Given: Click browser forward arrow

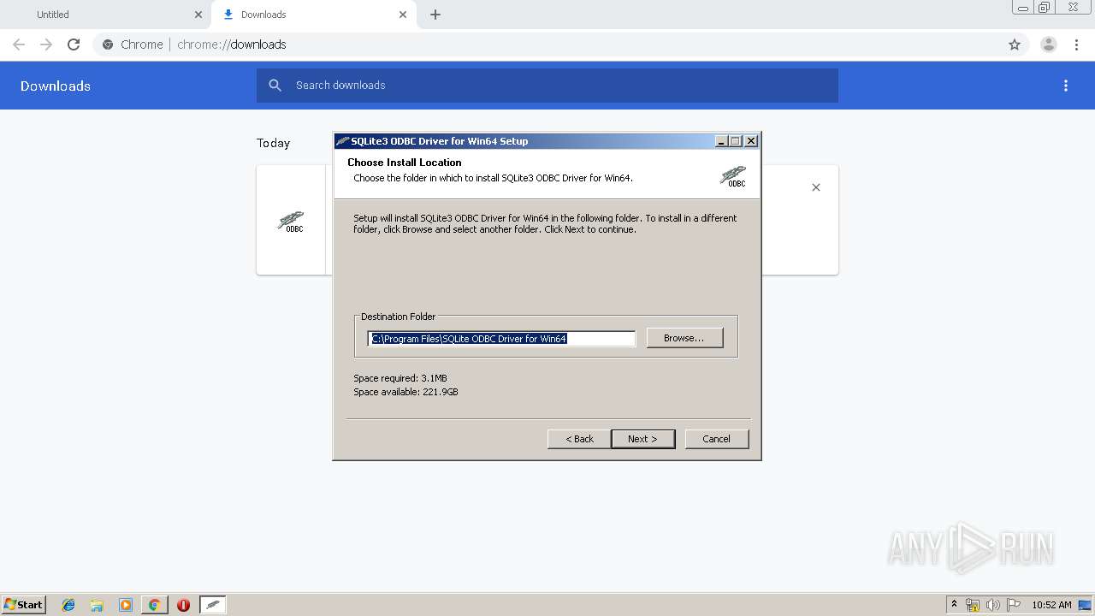Looking at the screenshot, I should tap(46, 44).
